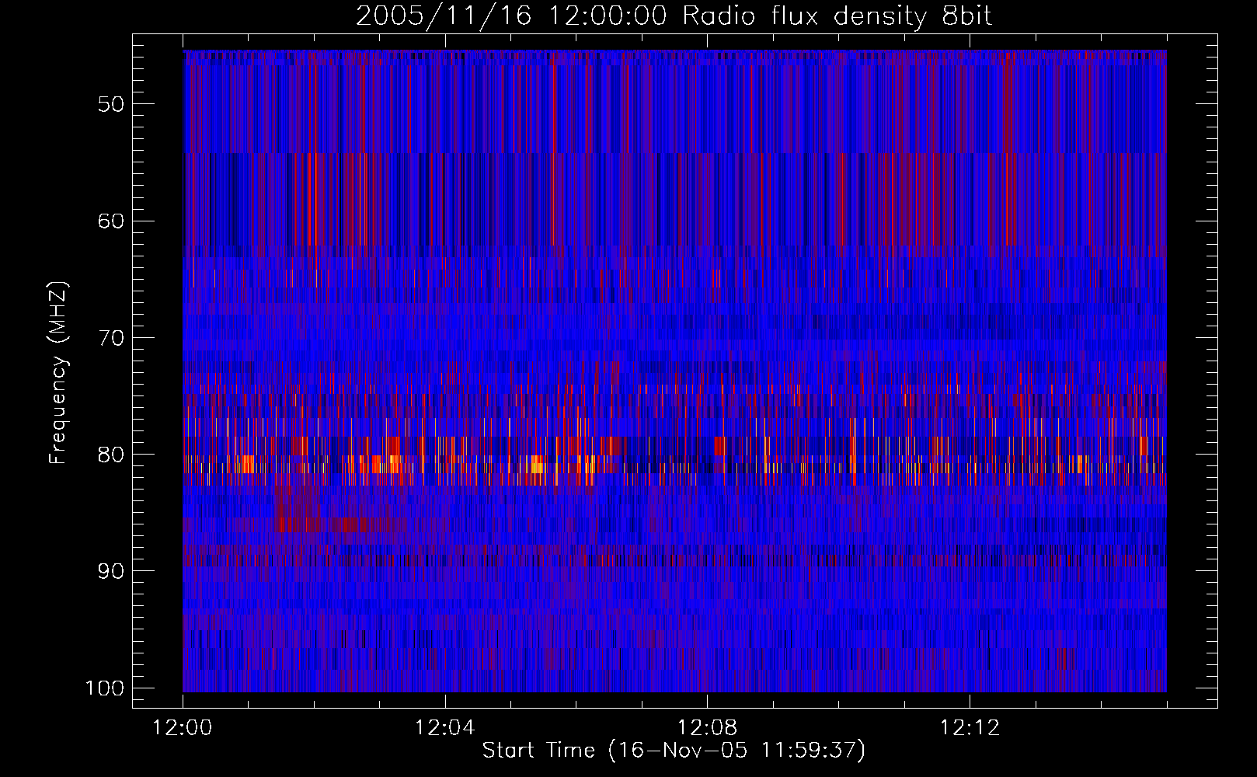
Task: Click the 100 frequency tick label
Action: click(104, 688)
